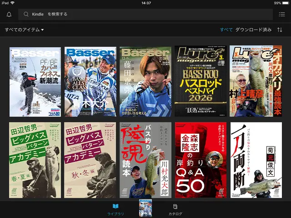This screenshot has height=218, width=291.
Task: Switch to ダウンロード済み filter
Action: [x=254, y=30]
